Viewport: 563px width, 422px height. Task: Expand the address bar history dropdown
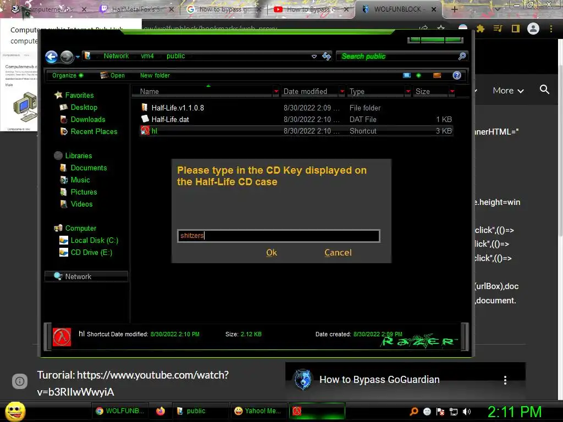click(x=314, y=57)
